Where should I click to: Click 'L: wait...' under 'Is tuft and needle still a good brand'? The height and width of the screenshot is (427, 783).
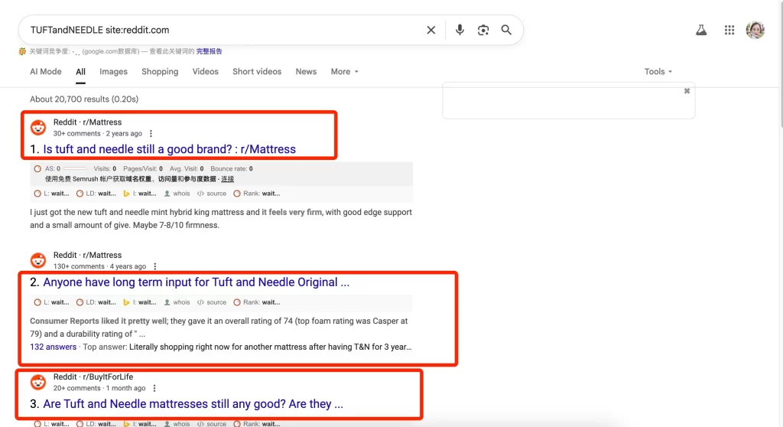click(x=51, y=194)
